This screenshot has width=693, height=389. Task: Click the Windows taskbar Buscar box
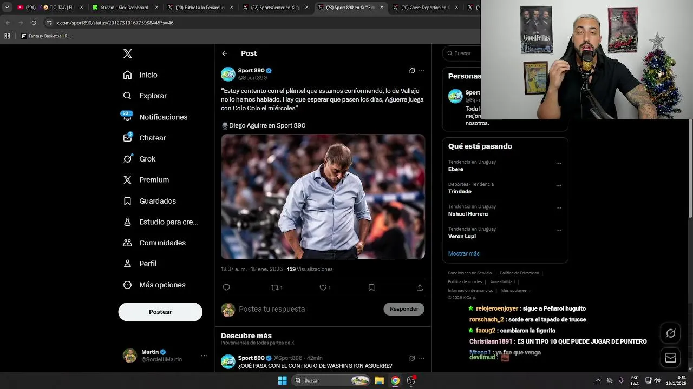332,380
